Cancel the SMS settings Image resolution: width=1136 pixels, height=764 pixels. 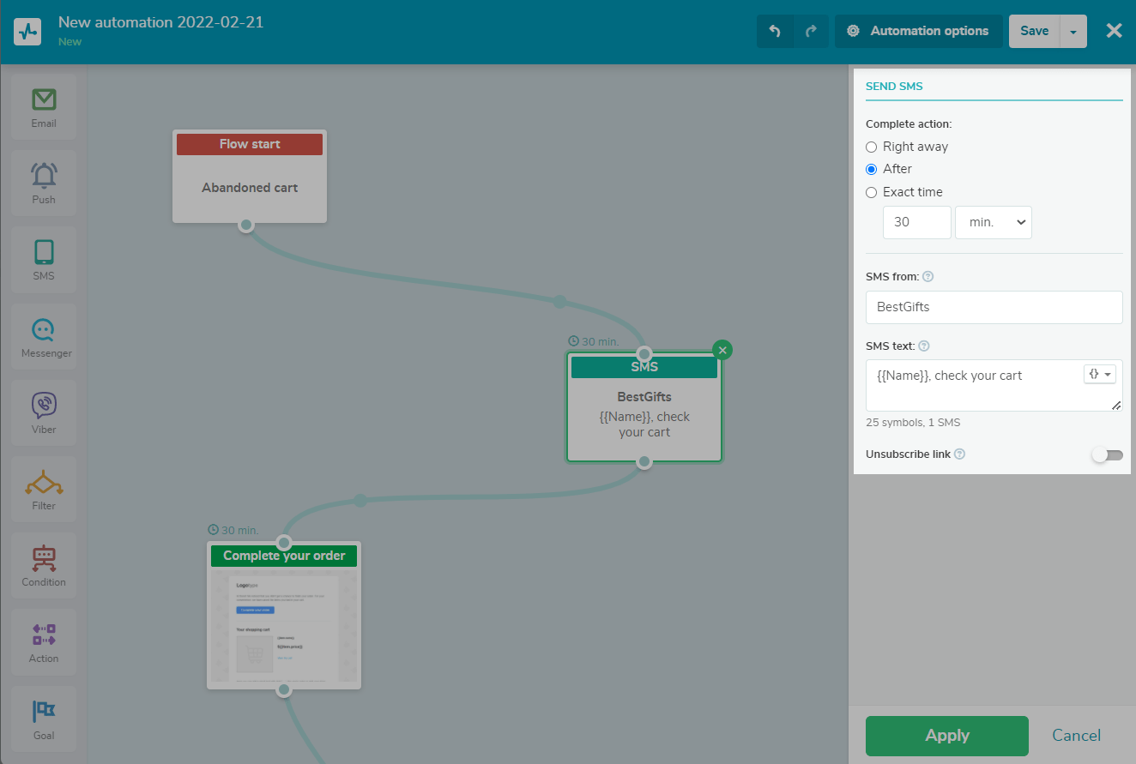[x=1077, y=736]
